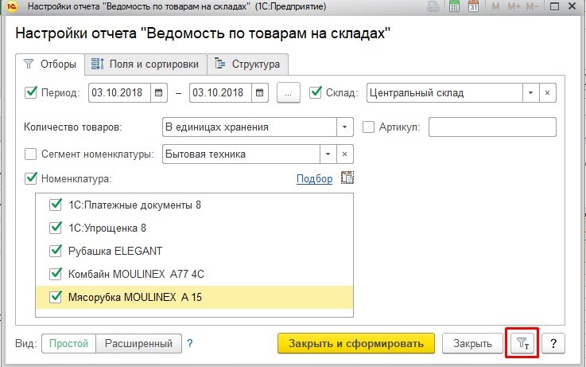Expand the Сегмент номенклатуры dropdown

tap(328, 154)
